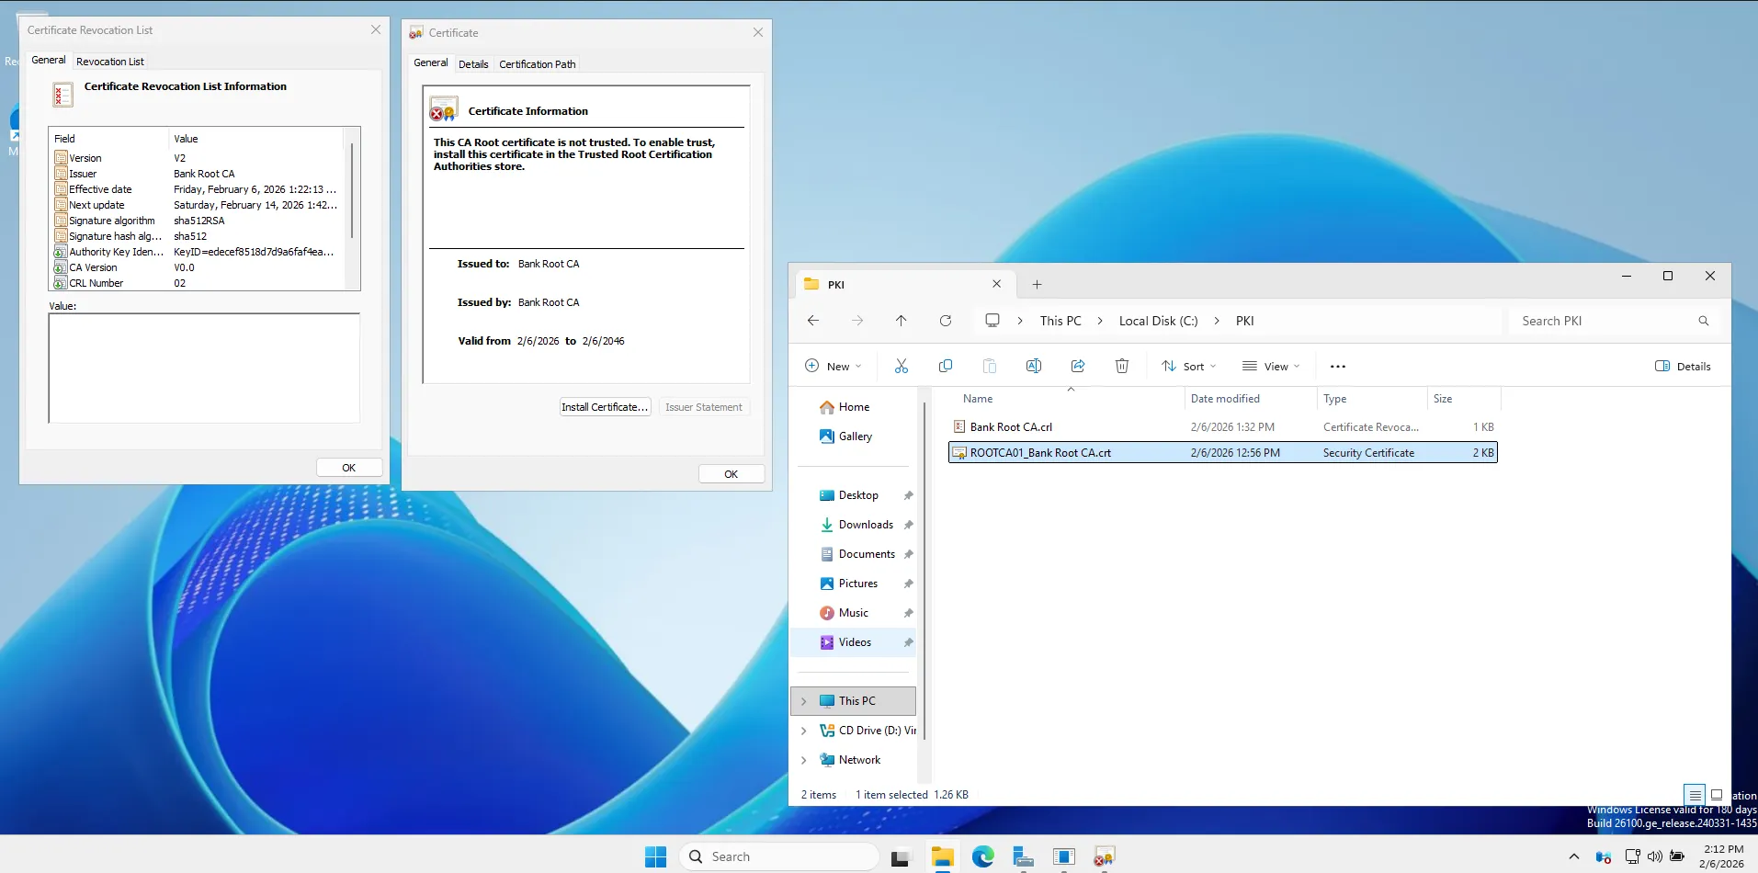Open Windows Start menu
The image size is (1758, 873).
click(655, 856)
